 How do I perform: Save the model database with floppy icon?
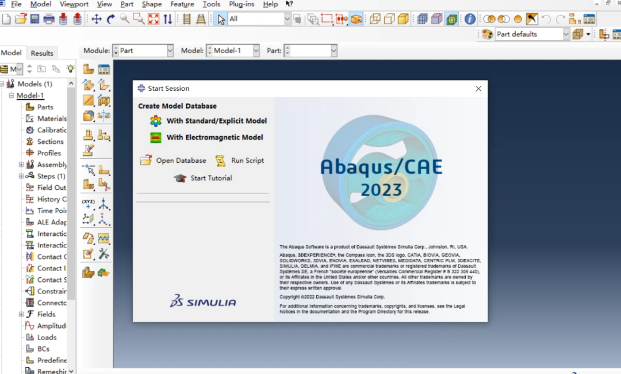(35, 19)
